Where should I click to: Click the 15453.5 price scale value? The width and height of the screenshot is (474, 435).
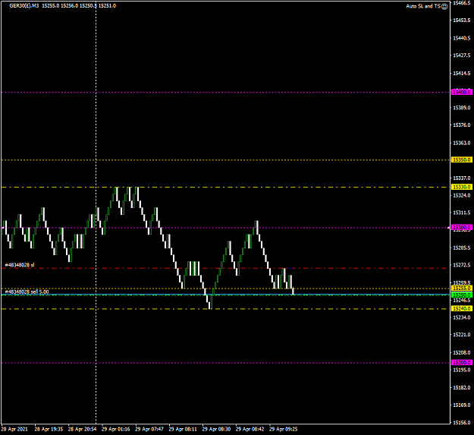(462, 20)
